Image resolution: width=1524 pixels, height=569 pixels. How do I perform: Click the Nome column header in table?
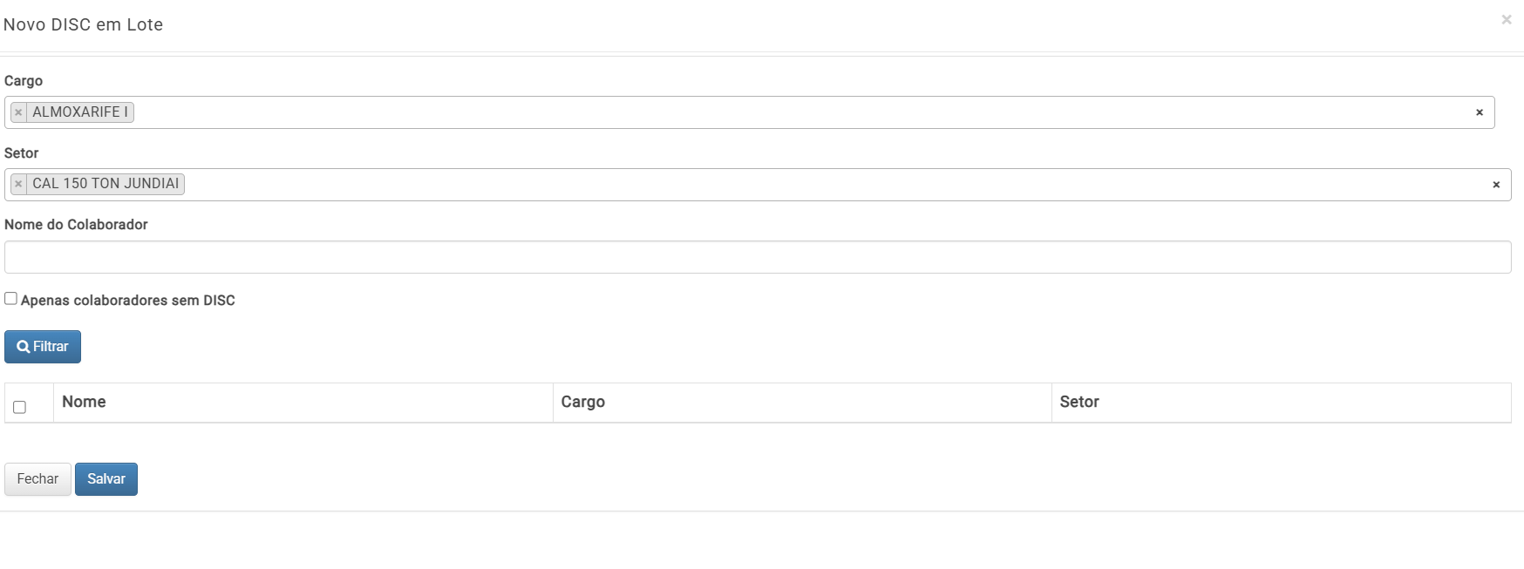click(84, 402)
